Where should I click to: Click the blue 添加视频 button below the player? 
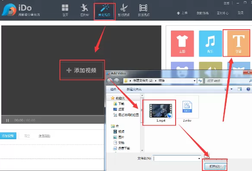(x=8, y=136)
